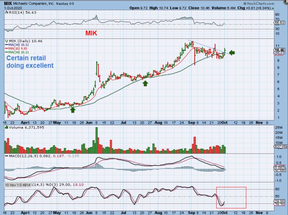Click the green up-triangle after Chg percentage
The width and height of the screenshot is (288, 215).
[x=273, y=8]
